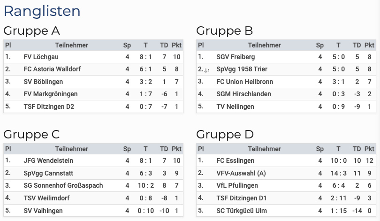
Task: Click the Pkt column header in Gruppe B
Action: point(370,45)
